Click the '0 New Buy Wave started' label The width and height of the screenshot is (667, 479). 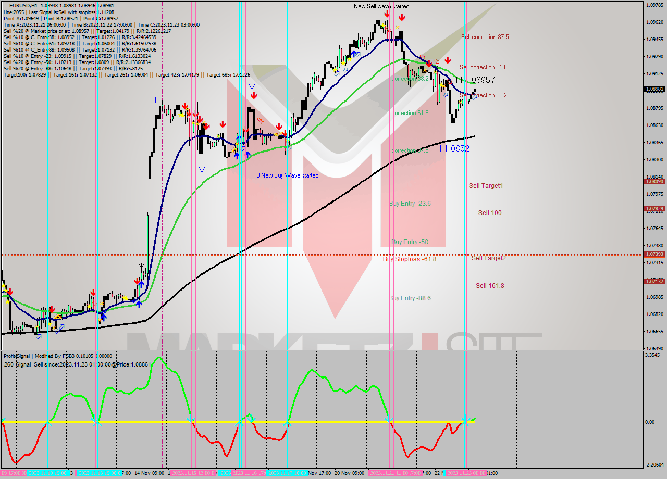click(287, 175)
